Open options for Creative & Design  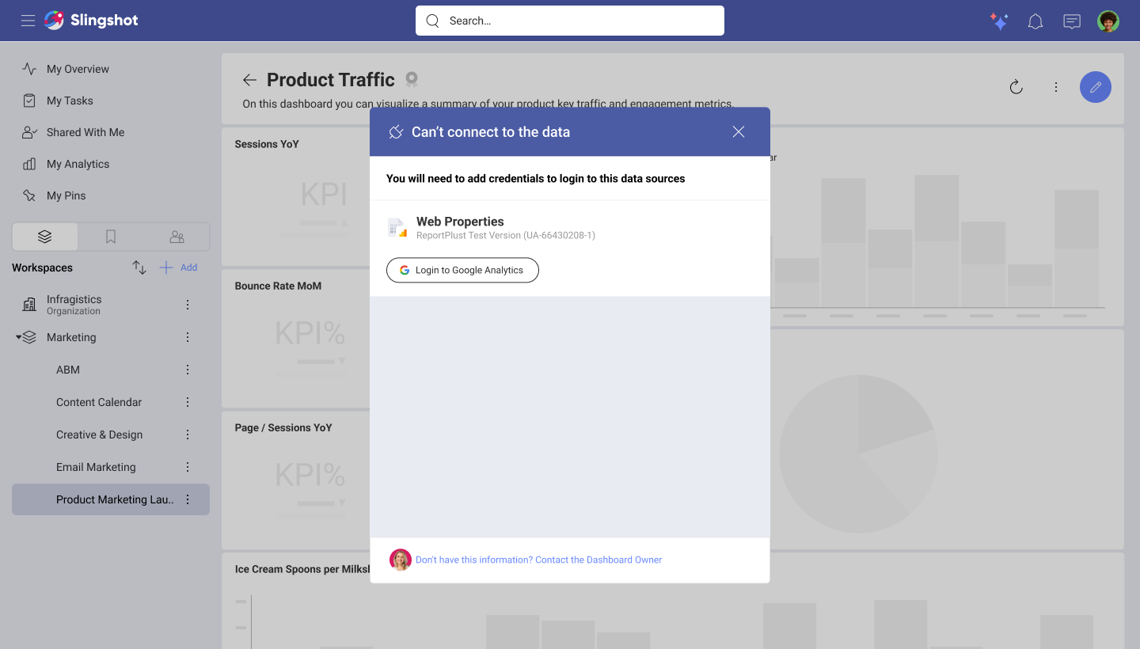coord(188,435)
